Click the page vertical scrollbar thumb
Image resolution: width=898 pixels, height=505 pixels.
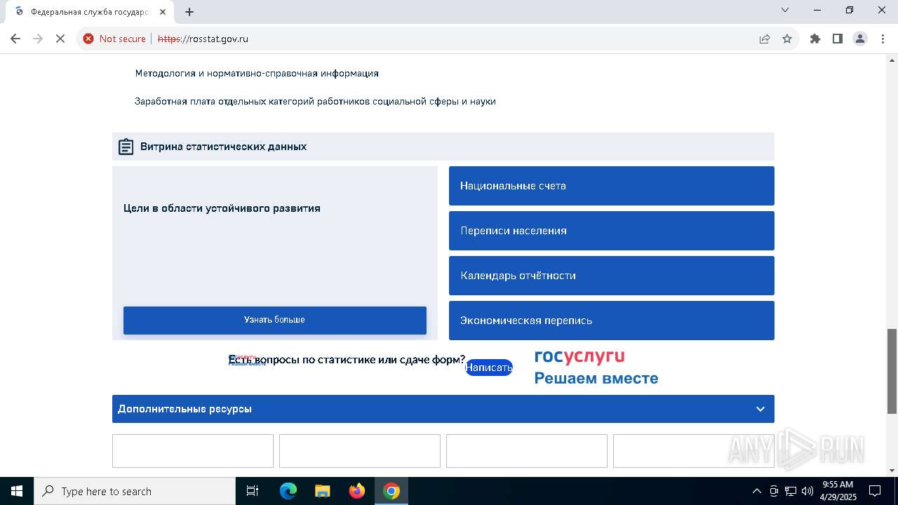892,371
